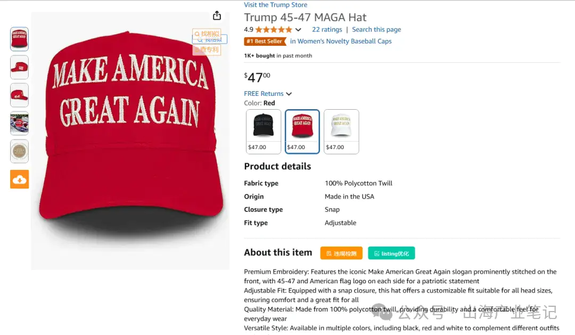Image resolution: width=575 pixels, height=335 pixels.
Task: Visit the Trump Store link
Action: (x=276, y=5)
